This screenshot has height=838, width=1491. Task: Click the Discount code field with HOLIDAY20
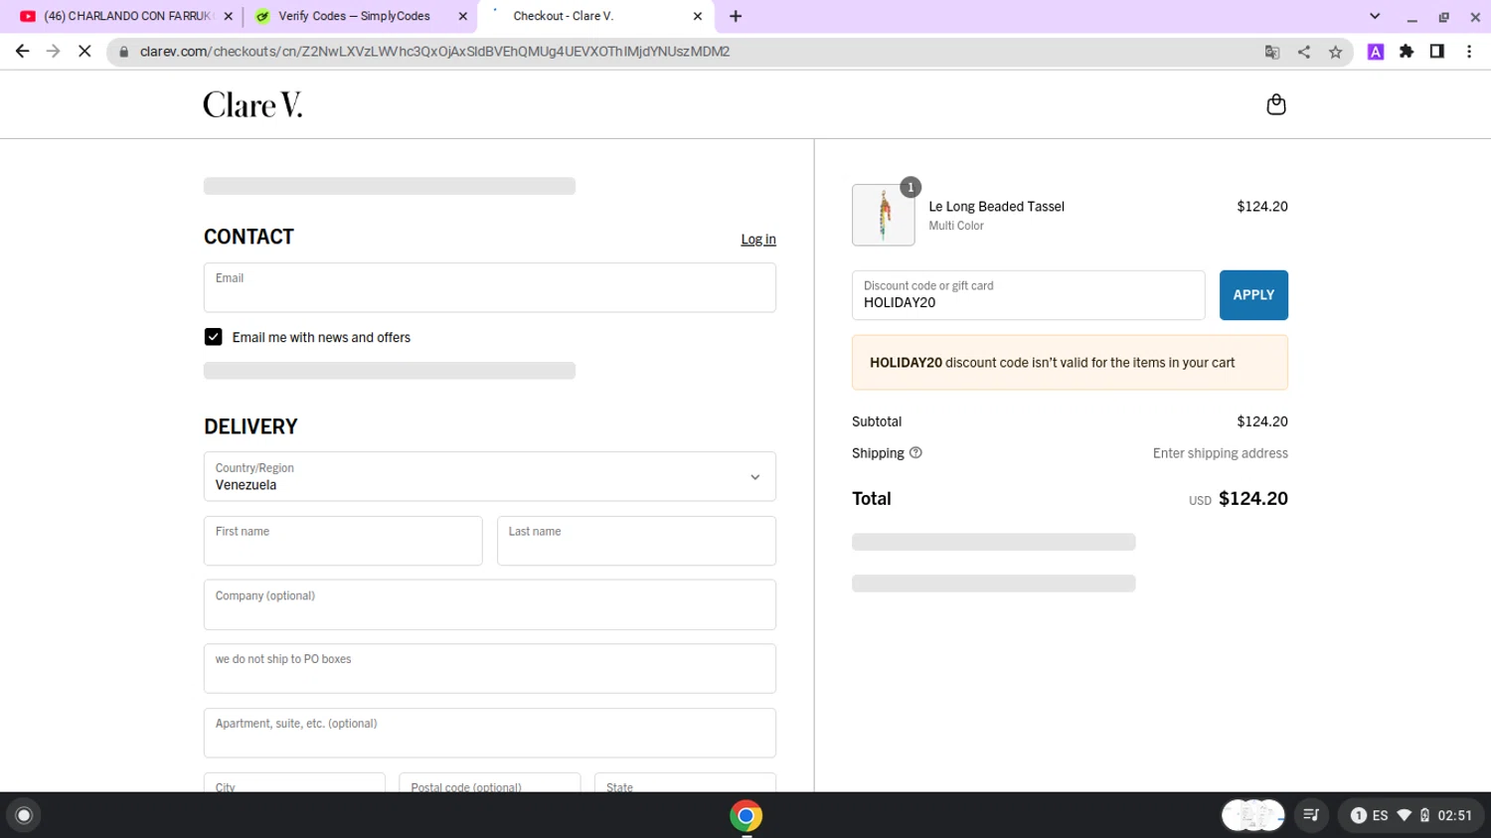pos(1028,295)
